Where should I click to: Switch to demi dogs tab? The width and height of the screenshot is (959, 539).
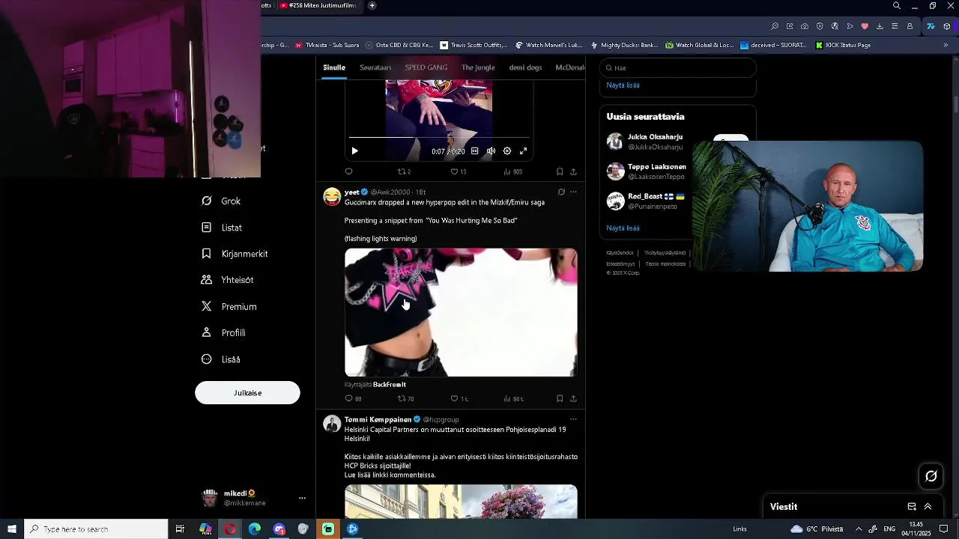click(525, 67)
